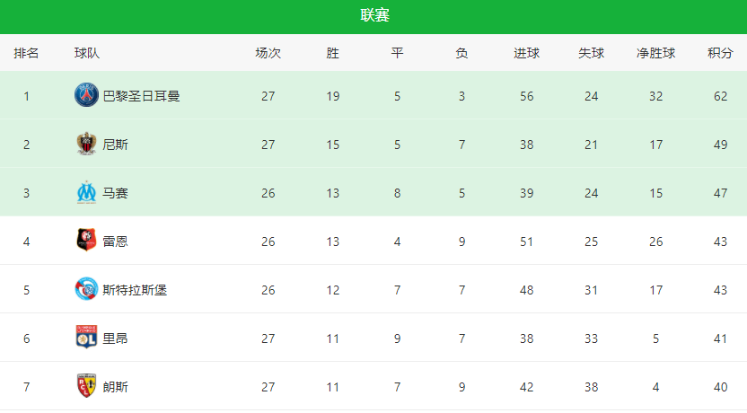Select the 联赛 tab header
Screen dimensions: 747x413
[x=375, y=15]
